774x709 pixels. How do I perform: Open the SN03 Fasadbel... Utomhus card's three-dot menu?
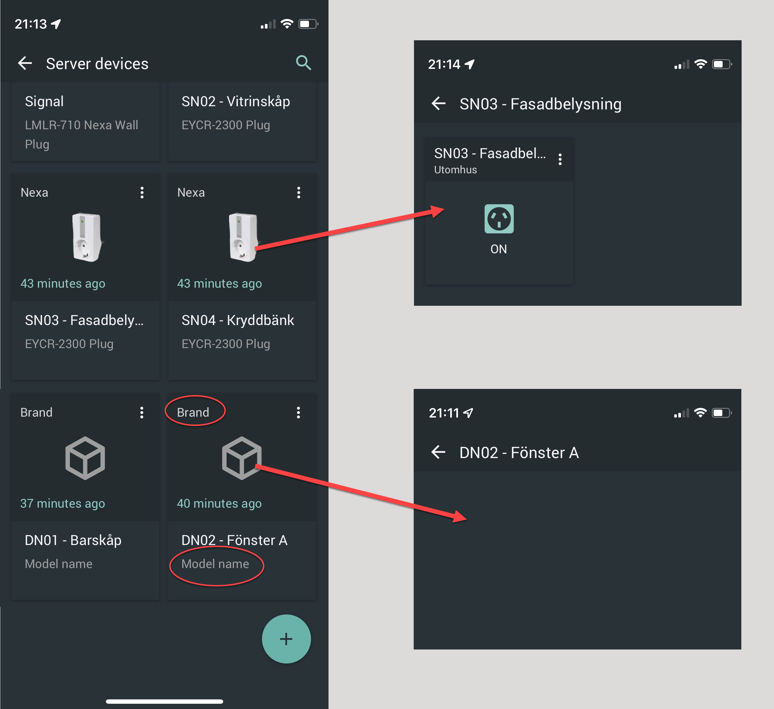click(x=560, y=159)
